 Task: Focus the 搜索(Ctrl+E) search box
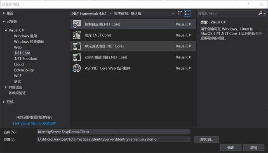(227, 13)
